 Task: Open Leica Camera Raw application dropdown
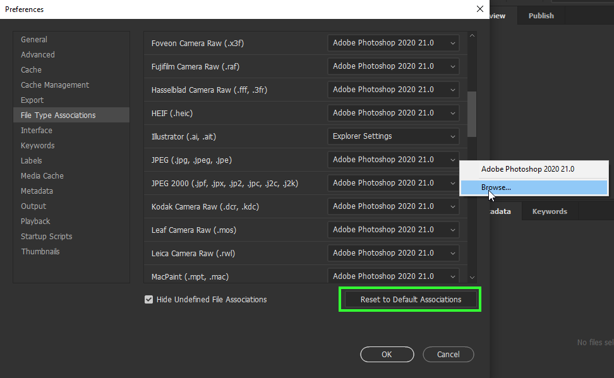point(393,253)
